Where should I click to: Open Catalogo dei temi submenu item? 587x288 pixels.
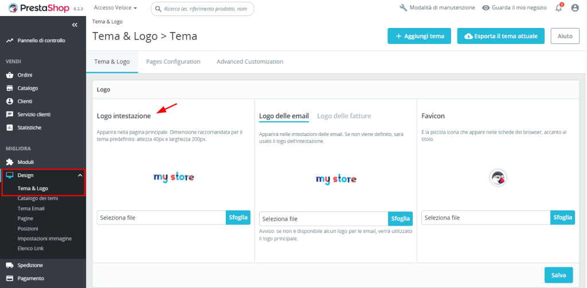38,198
